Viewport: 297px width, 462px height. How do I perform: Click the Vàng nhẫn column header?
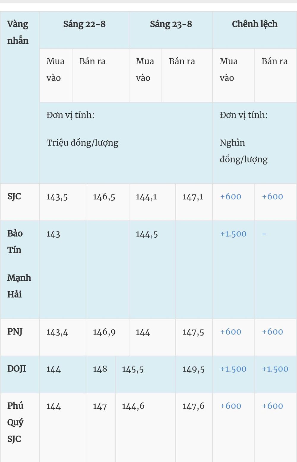point(20,98)
